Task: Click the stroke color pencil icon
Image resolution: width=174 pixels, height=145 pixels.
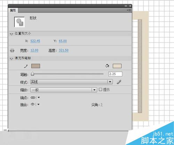Action: click(x=26, y=66)
